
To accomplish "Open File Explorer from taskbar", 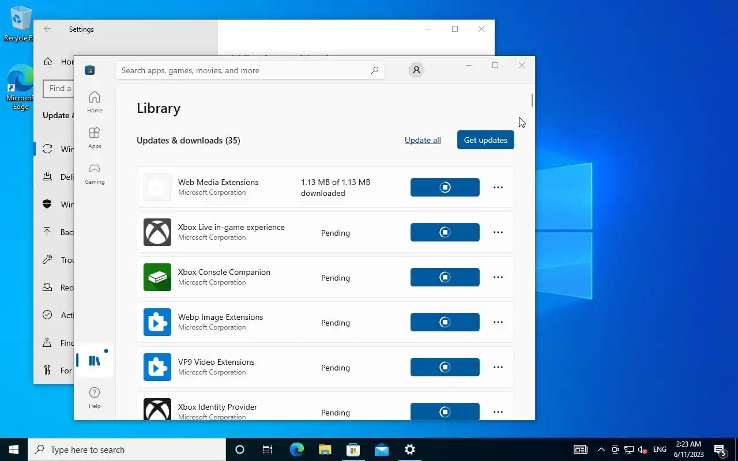I will pos(325,449).
